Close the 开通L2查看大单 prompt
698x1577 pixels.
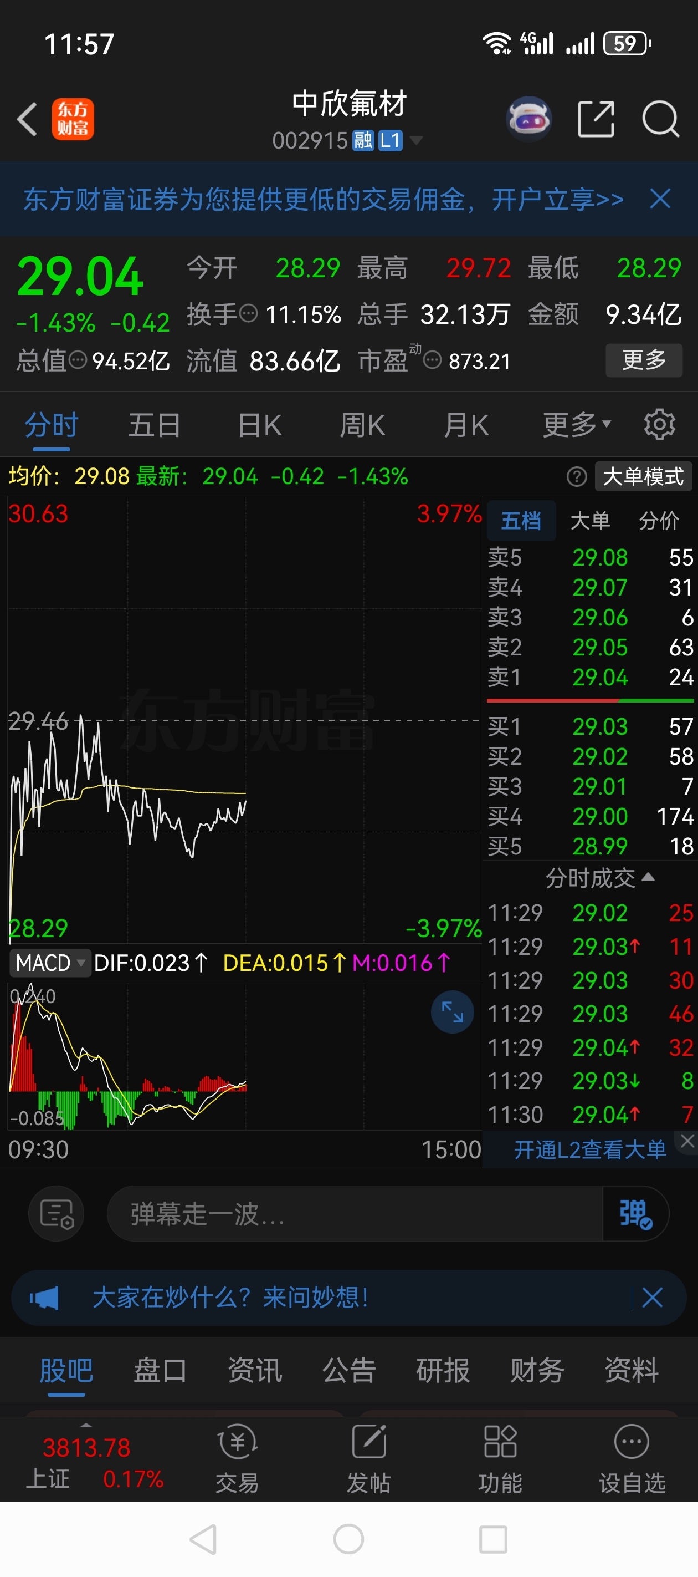[x=687, y=1141]
